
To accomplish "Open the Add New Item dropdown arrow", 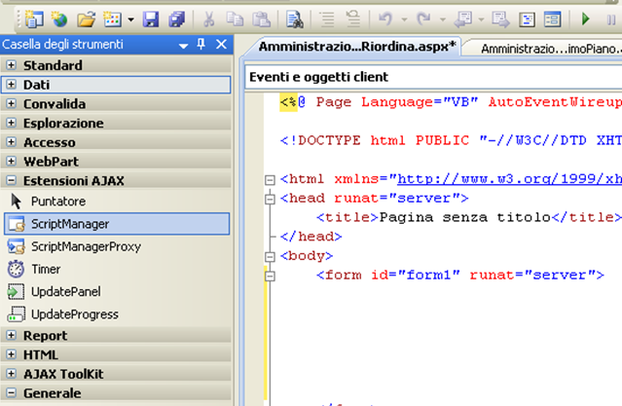I will tap(130, 19).
